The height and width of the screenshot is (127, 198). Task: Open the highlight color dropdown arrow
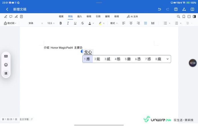(104, 23)
